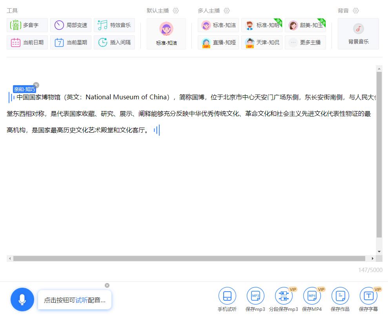Remove the 亲和-知巧 voice tag
Image resolution: width=388 pixels, height=316 pixels.
tap(36, 85)
